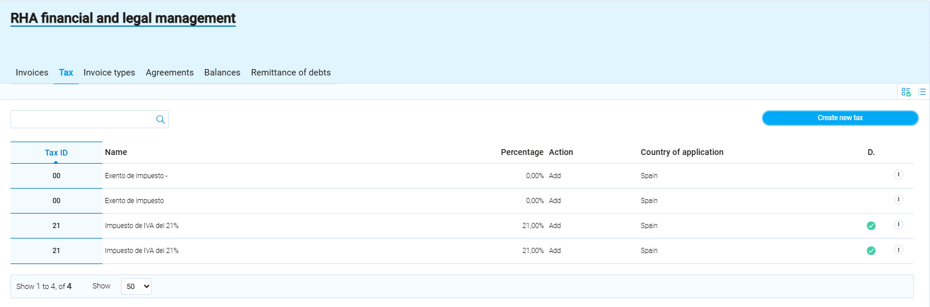930x307 pixels.
Task: Switch to the Invoices tab
Action: 32,73
